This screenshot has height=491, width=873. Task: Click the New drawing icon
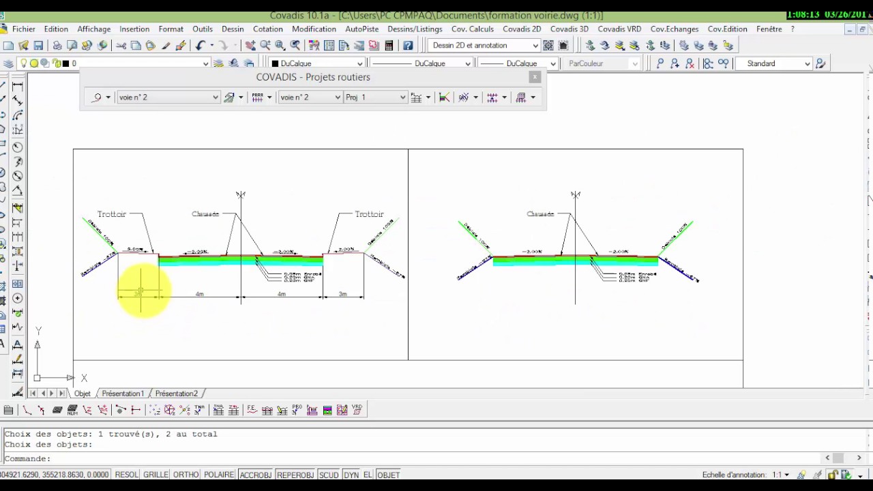[x=8, y=46]
